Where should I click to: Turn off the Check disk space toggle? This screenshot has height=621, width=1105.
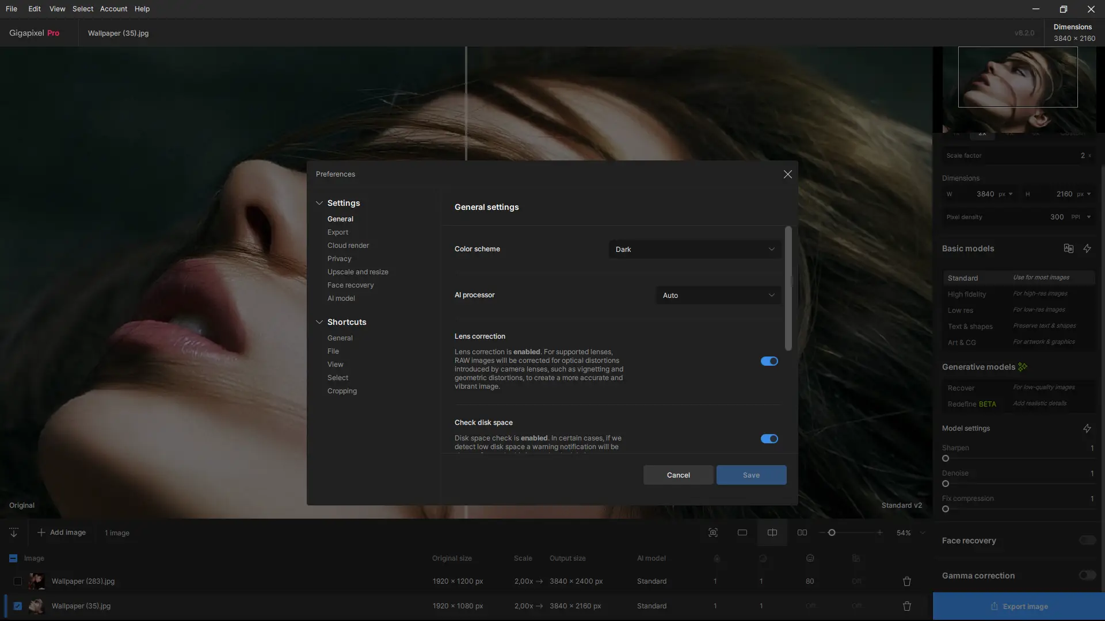pos(769,439)
